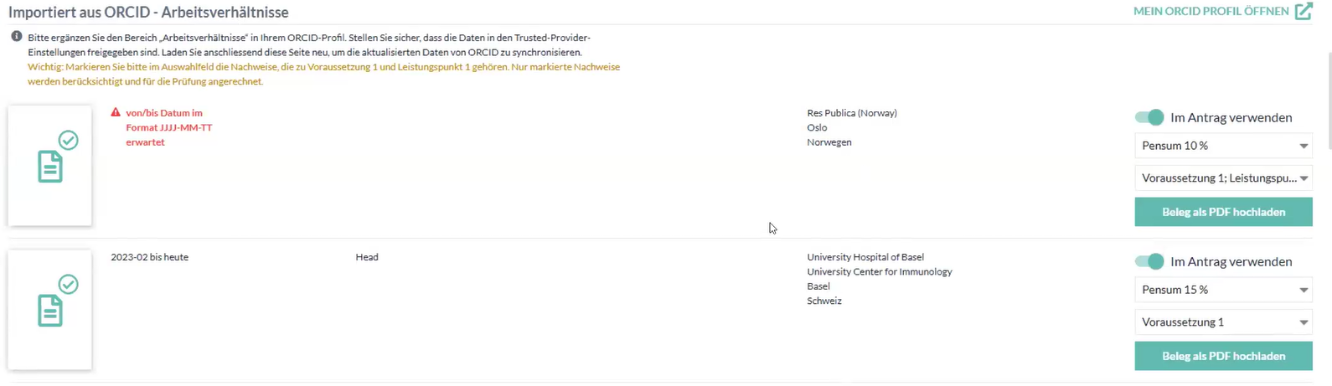Viewport: 1332px width, 386px height.
Task: Click the info icon next to instructions
Action: [x=16, y=37]
